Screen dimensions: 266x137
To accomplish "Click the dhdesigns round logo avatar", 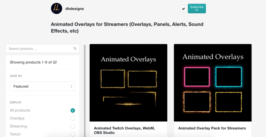I will tap(56, 9).
